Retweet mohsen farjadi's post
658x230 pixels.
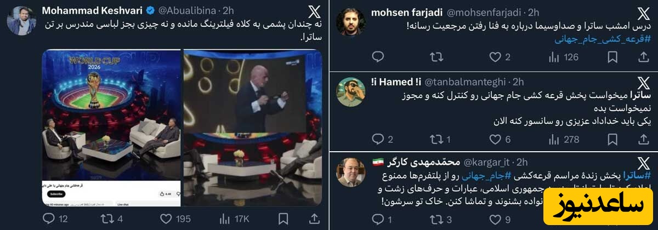click(x=436, y=56)
